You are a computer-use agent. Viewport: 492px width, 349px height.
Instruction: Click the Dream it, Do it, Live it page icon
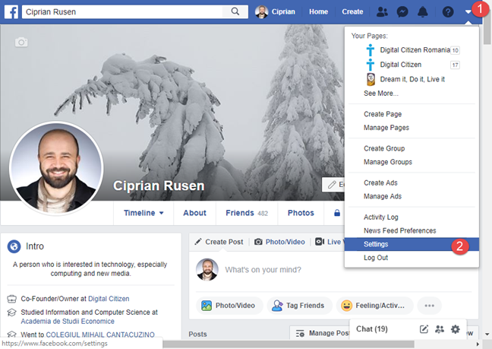click(371, 79)
